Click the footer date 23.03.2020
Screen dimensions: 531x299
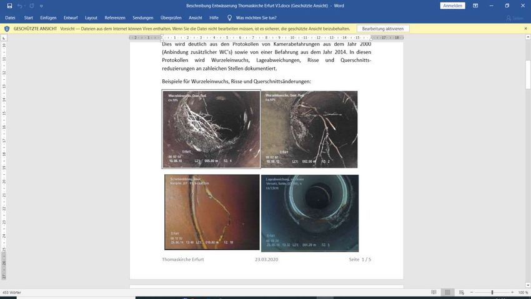tap(267, 260)
